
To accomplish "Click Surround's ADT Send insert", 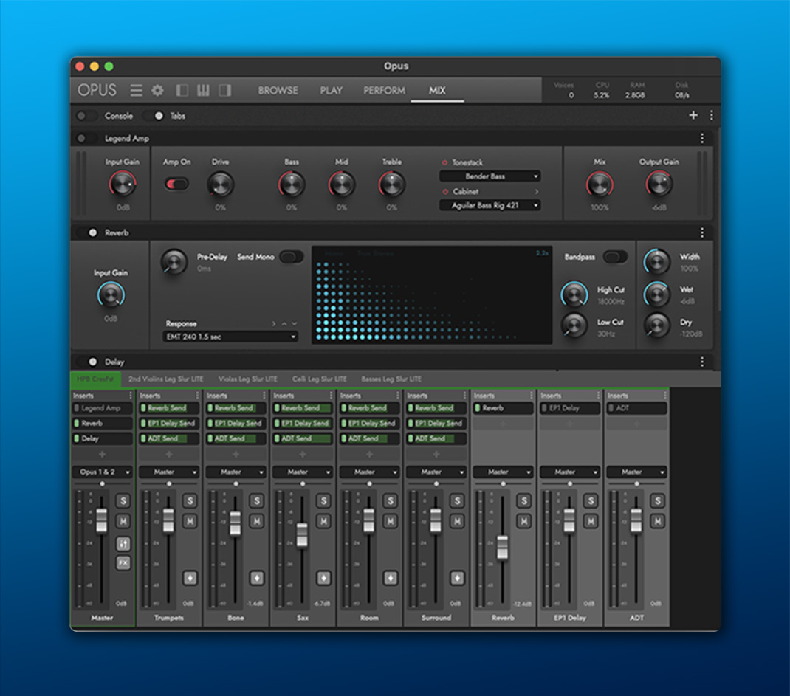I will (436, 438).
